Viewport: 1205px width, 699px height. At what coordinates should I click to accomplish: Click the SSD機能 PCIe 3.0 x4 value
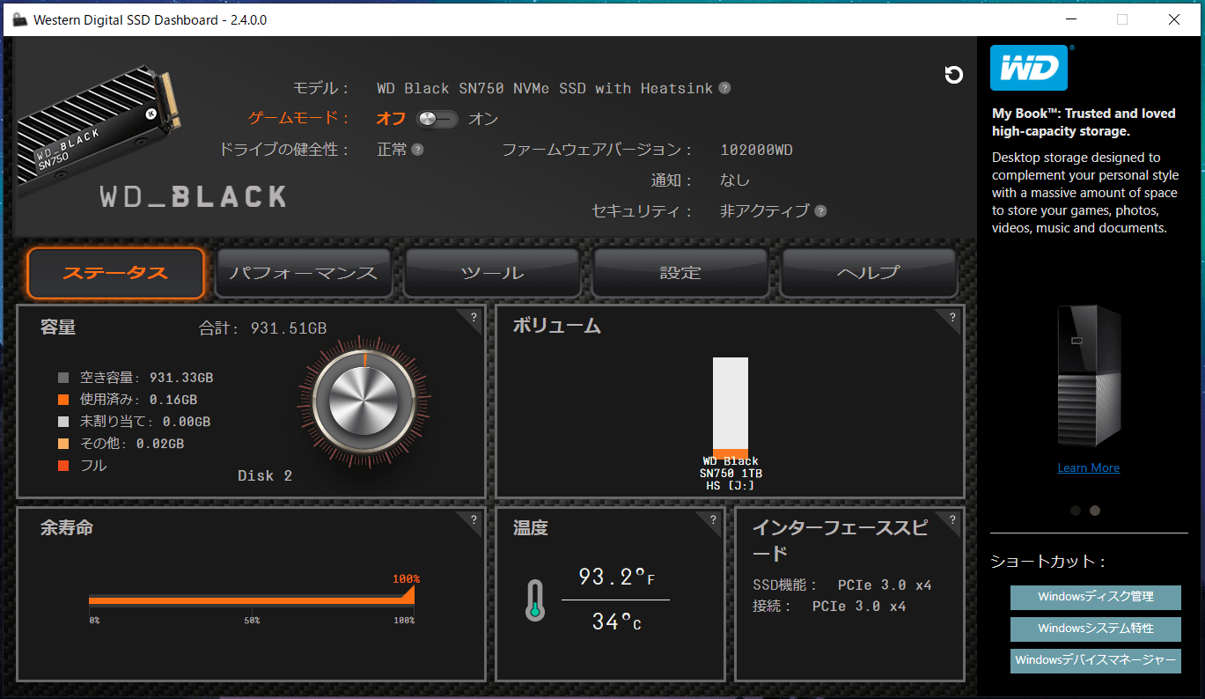point(885,585)
